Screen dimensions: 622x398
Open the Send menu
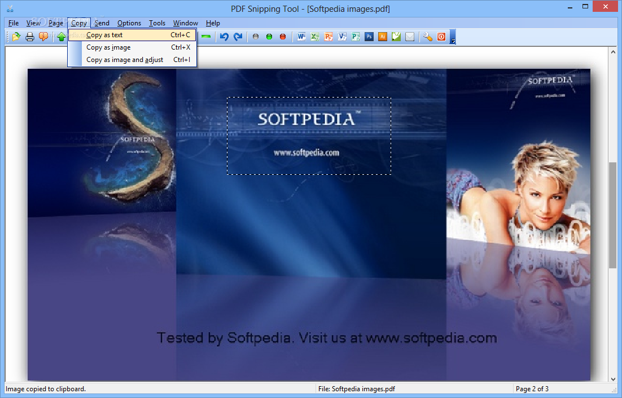pyautogui.click(x=102, y=23)
